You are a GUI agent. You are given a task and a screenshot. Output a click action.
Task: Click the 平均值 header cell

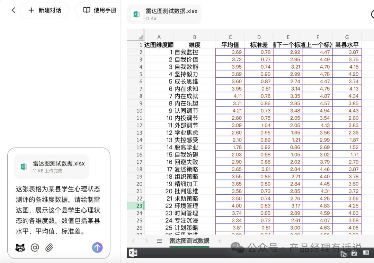tap(230, 45)
